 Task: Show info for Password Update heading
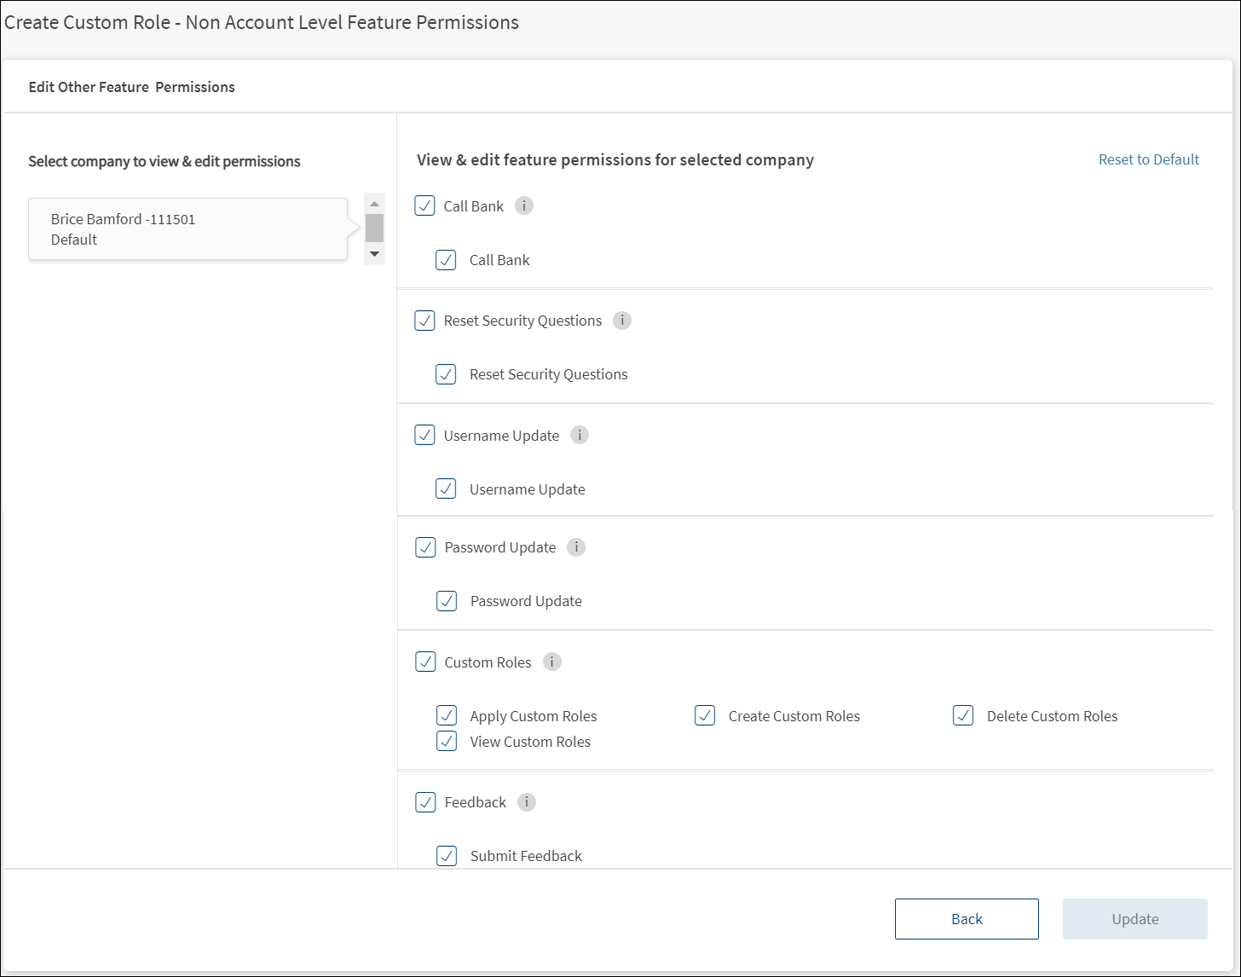click(576, 547)
